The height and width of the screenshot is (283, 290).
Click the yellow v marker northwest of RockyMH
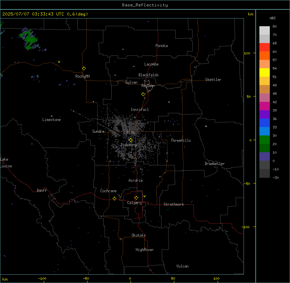point(59,62)
